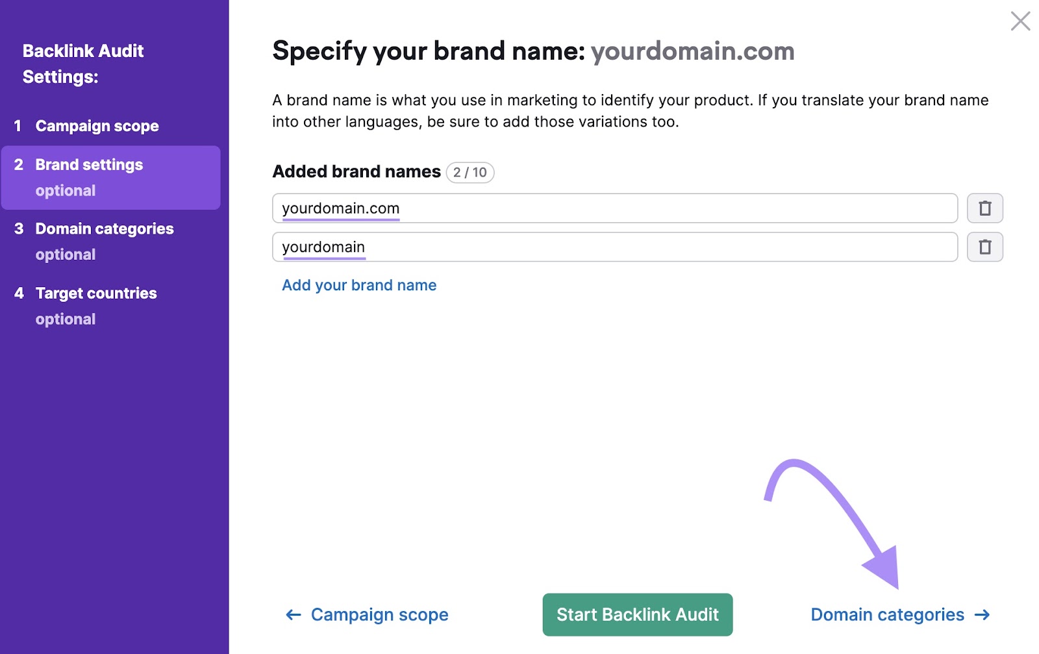1039x654 pixels.
Task: Return to Campaign scope via bottom link
Action: (379, 614)
